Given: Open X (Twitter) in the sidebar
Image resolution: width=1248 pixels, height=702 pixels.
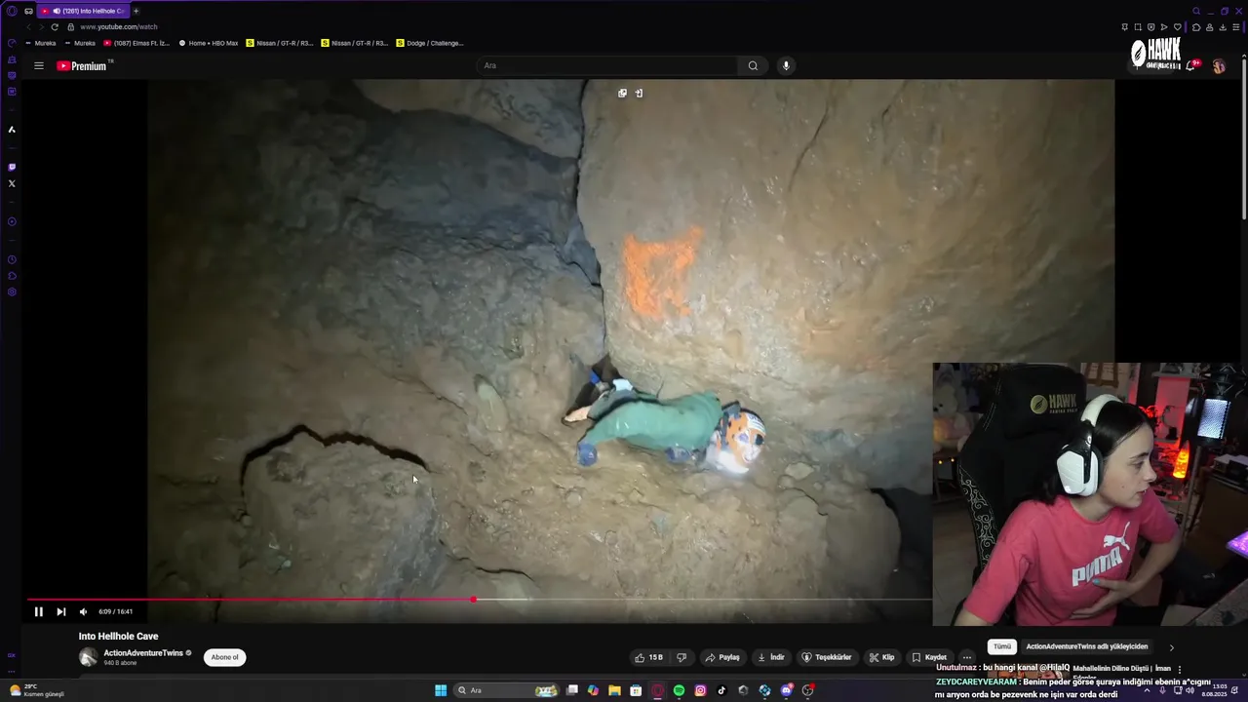Looking at the screenshot, I should 12,183.
